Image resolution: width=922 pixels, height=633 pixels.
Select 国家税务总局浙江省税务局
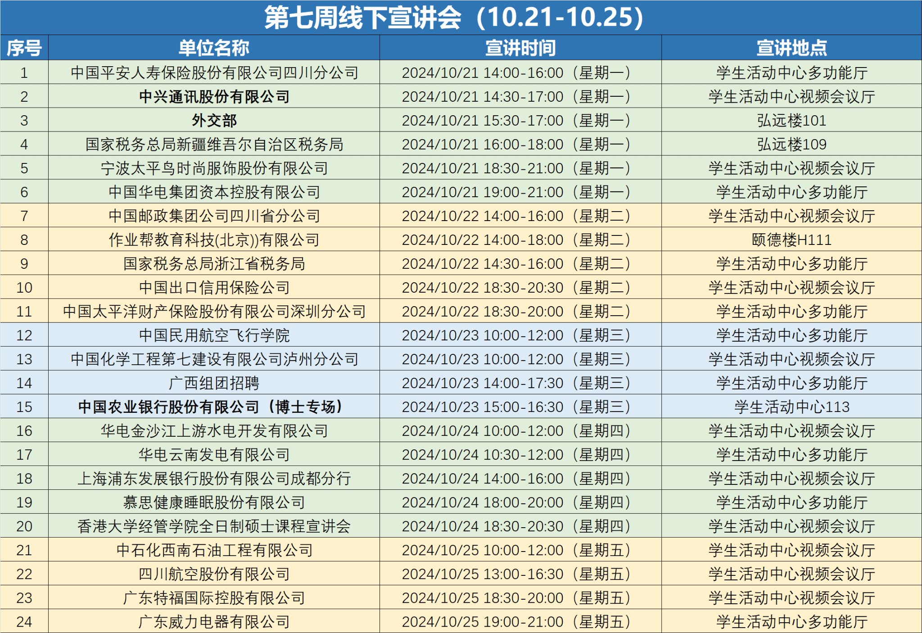coord(214,263)
